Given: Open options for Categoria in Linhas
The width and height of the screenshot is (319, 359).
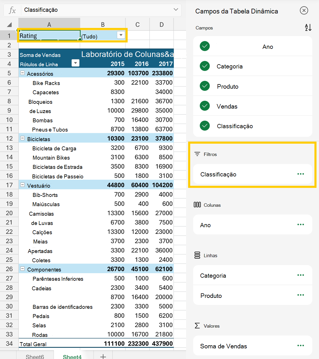Looking at the screenshot, I should point(300,275).
